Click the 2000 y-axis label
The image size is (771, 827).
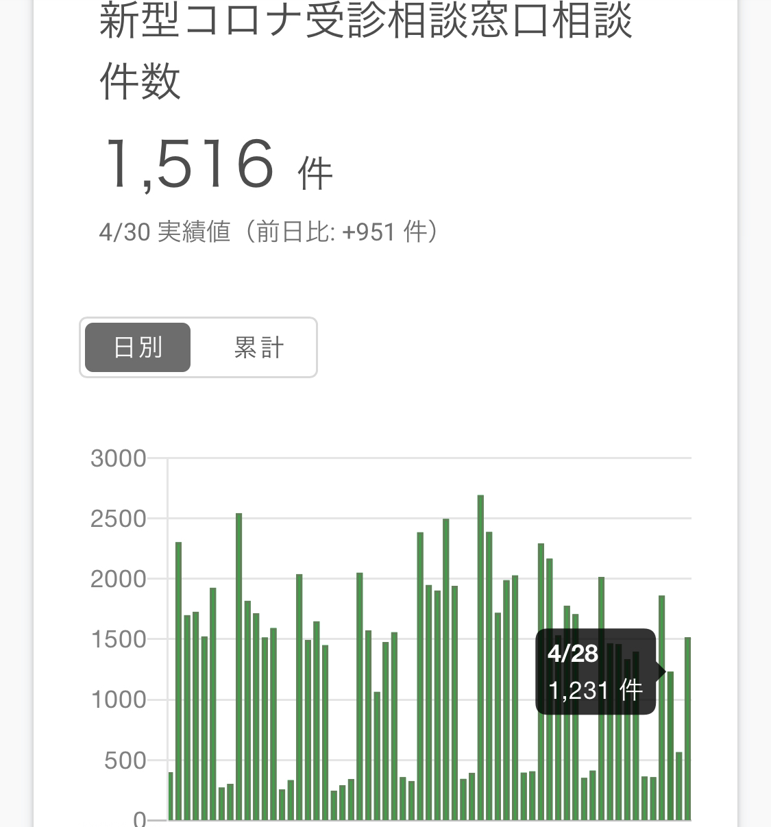tap(119, 579)
